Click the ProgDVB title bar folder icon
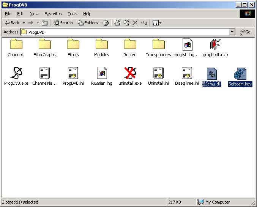The height and width of the screenshot is (207, 257). pyautogui.click(x=5, y=5)
